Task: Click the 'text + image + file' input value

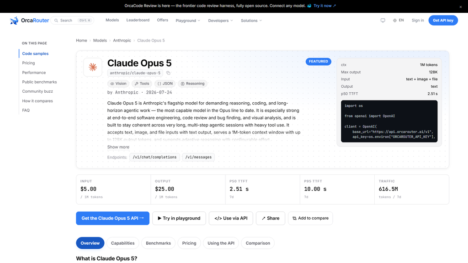Action: 422,79
